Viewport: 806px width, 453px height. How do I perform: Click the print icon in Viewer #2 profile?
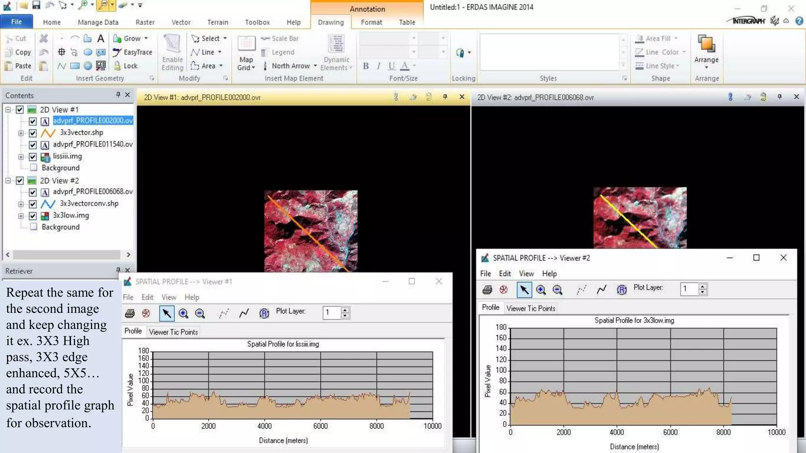point(487,290)
